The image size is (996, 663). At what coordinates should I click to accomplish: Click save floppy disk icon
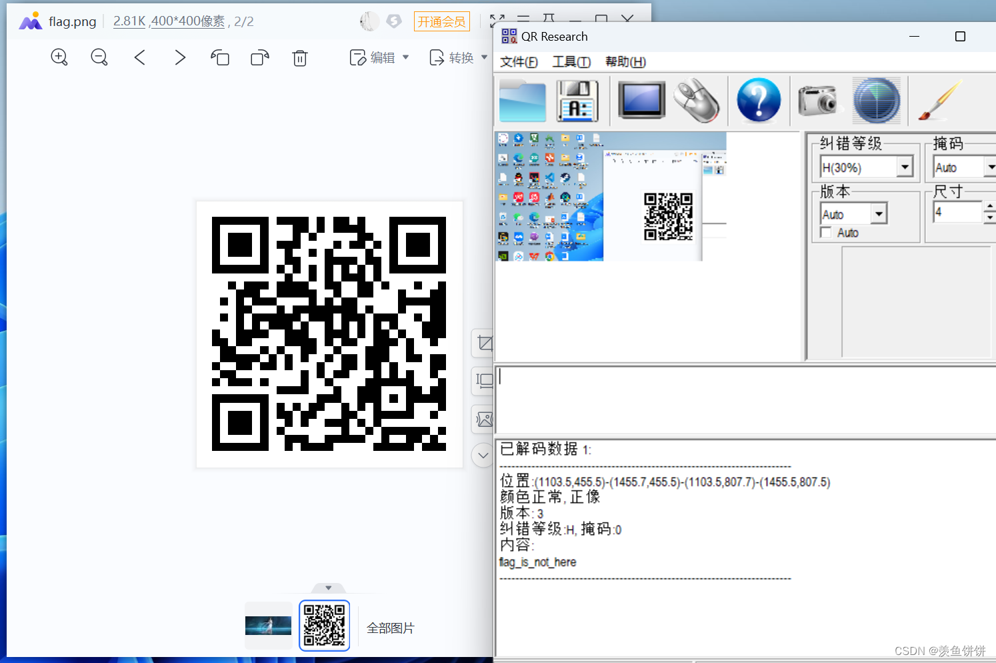577,101
